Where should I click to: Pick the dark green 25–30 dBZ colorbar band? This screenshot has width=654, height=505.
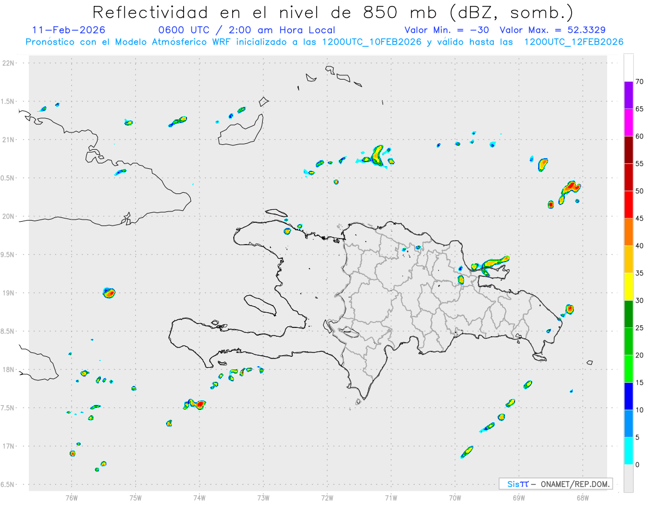click(x=628, y=314)
